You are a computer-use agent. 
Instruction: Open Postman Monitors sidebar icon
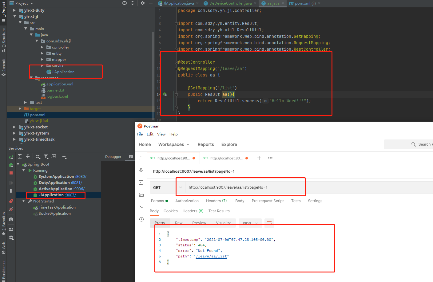coord(141,207)
